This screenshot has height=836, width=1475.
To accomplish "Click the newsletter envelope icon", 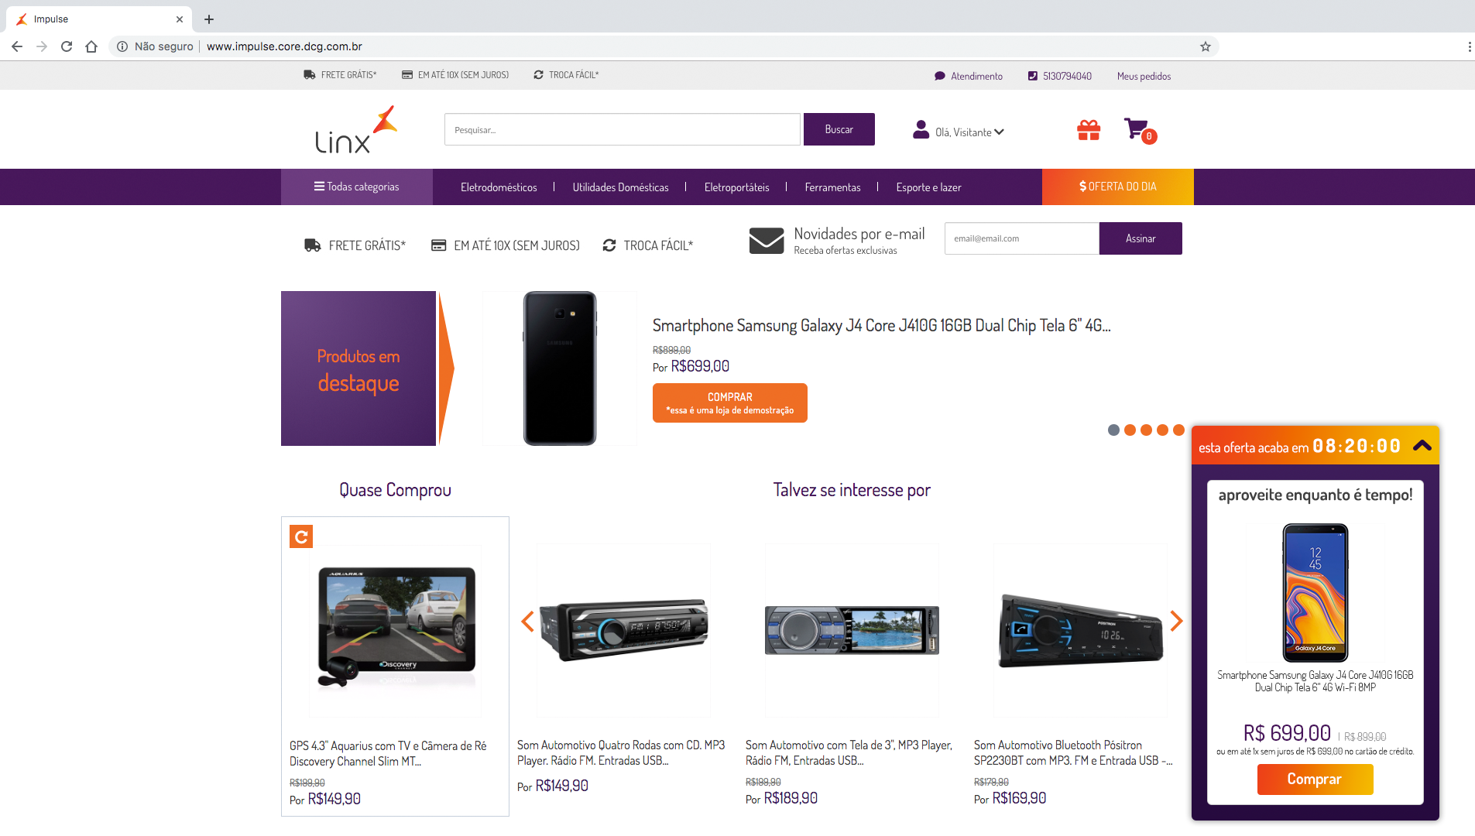I will point(767,240).
